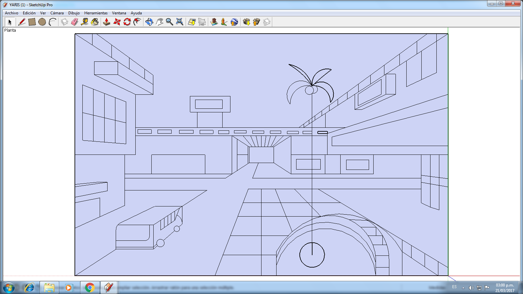Open the Ventana menu
This screenshot has width=523, height=294.
[x=119, y=13]
